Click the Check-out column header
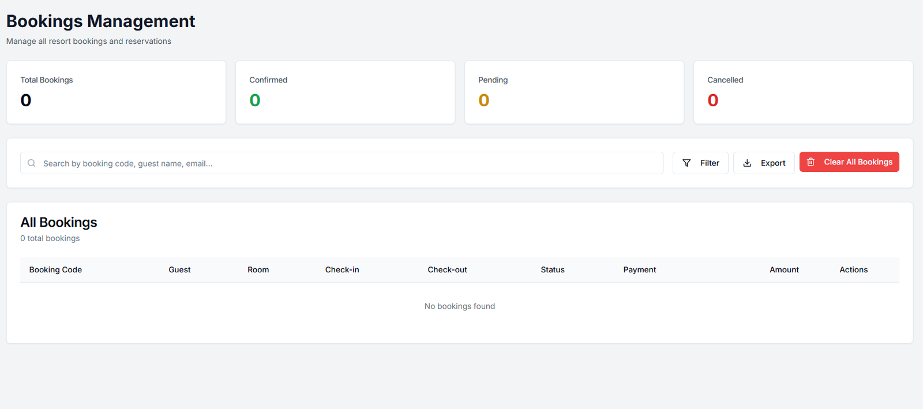Screen dimensions: 923x409 tap(448, 270)
